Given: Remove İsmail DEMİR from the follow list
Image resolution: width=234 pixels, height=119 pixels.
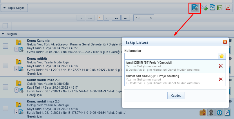Looking at the screenshot, I should pos(221,66).
